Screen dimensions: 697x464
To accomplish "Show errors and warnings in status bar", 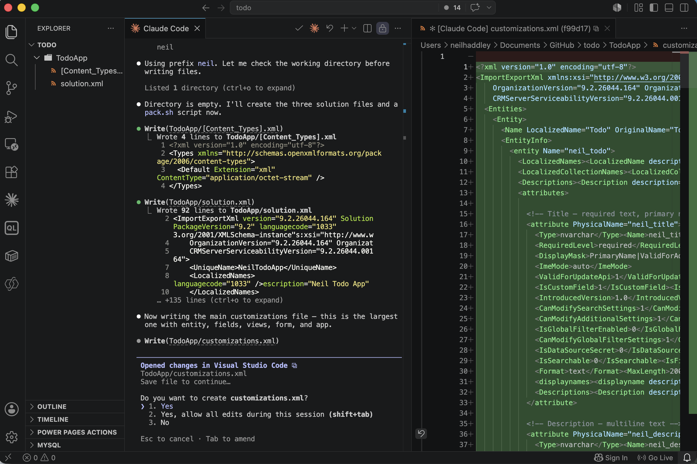I will click(x=39, y=458).
